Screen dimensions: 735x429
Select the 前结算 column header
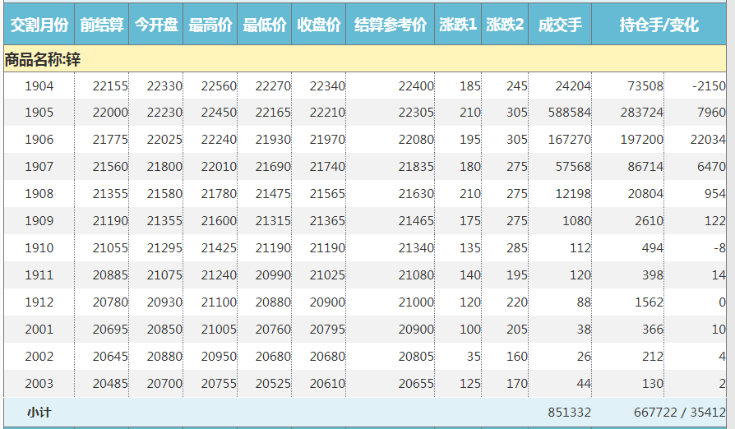(x=102, y=25)
